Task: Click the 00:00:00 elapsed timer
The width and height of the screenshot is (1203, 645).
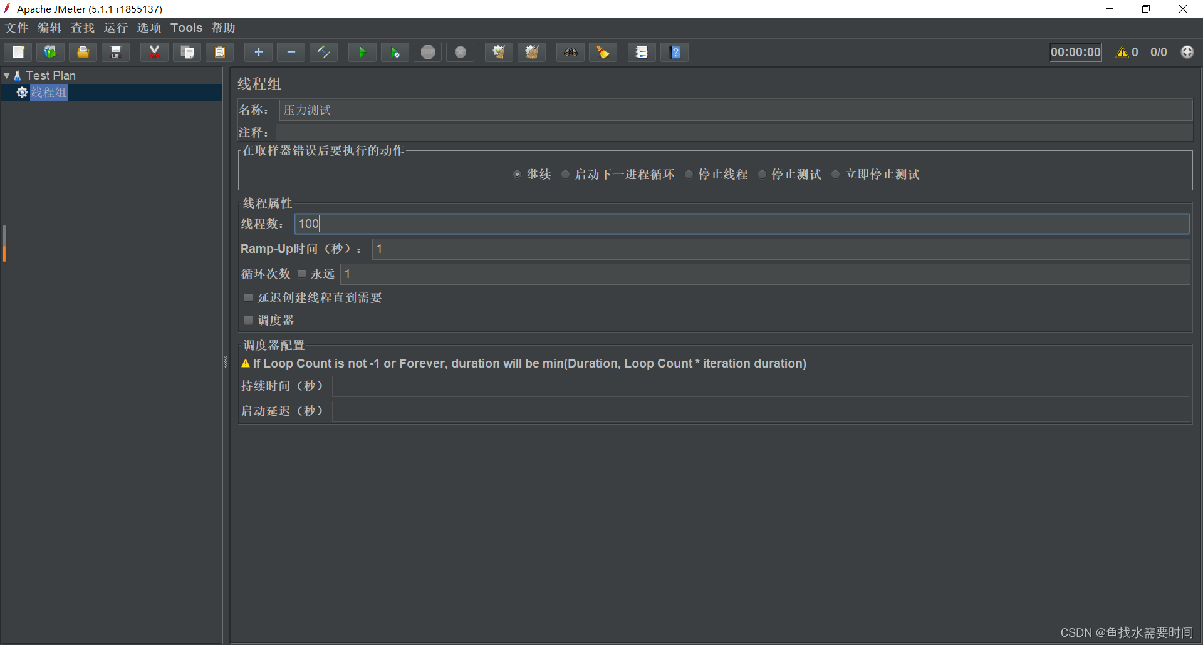Action: click(x=1075, y=52)
